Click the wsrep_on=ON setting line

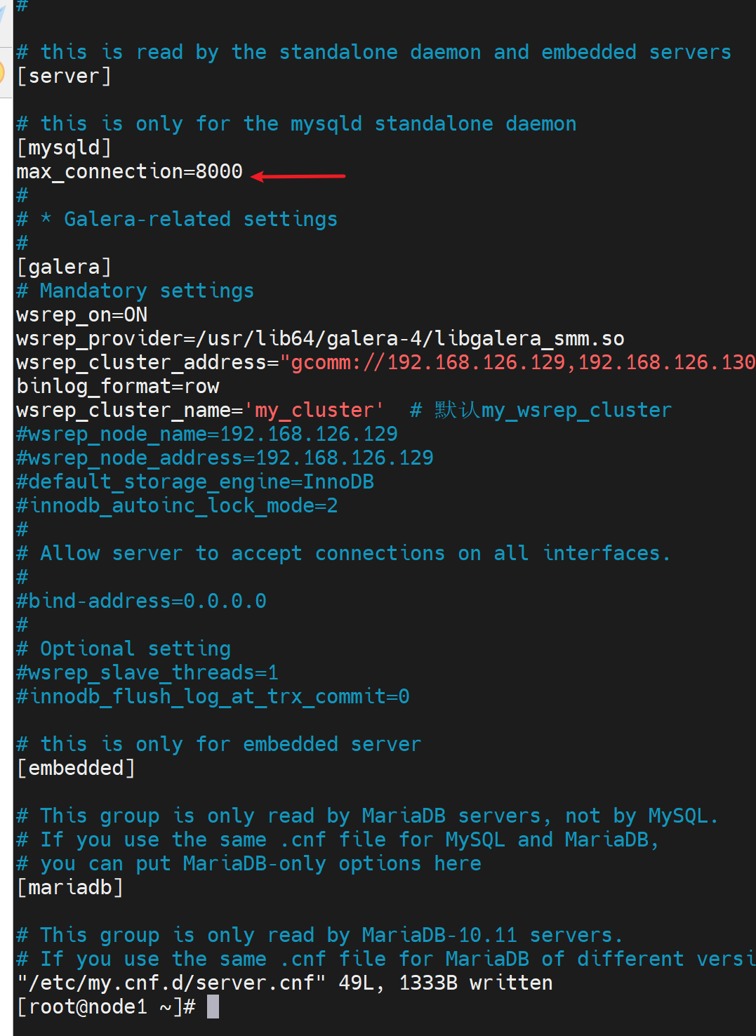(x=81, y=314)
